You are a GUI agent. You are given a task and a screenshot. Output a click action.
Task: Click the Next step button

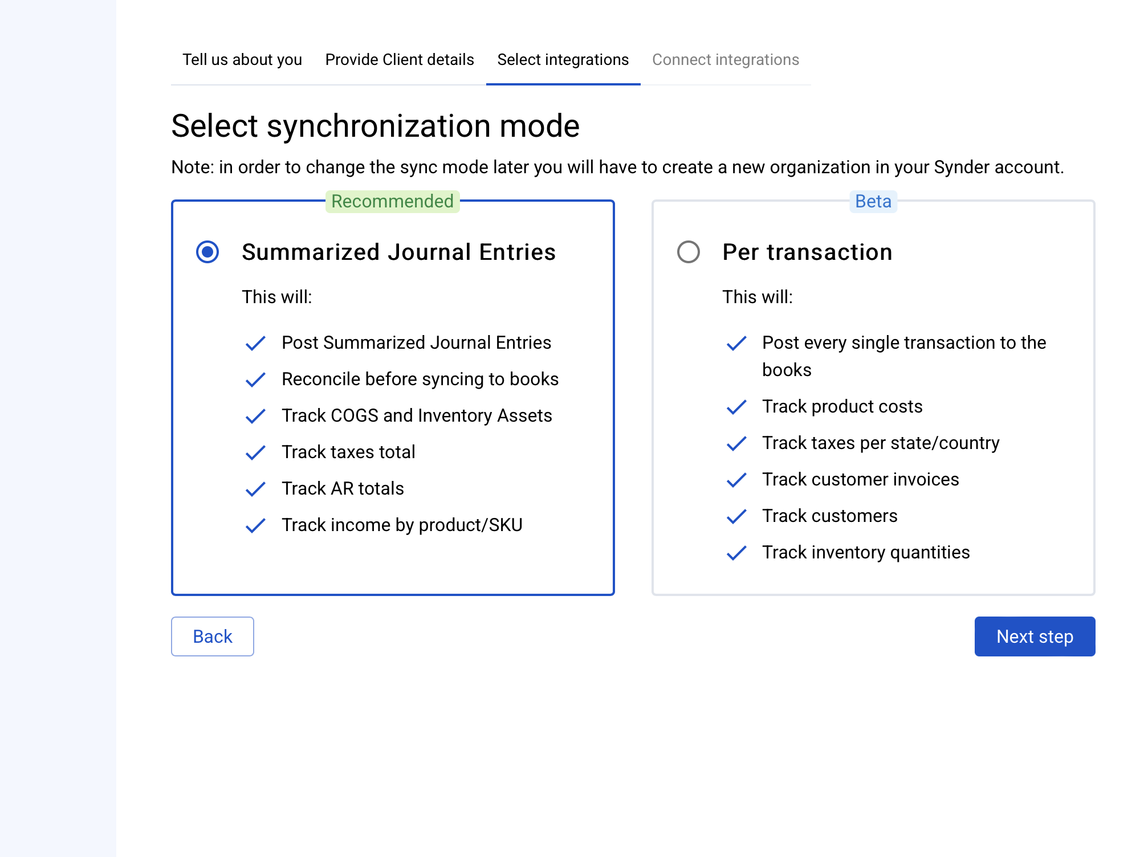click(x=1034, y=636)
